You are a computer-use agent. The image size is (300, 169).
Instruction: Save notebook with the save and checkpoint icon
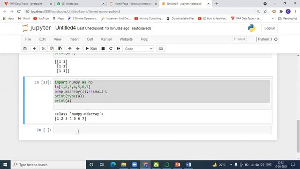pos(25,48)
